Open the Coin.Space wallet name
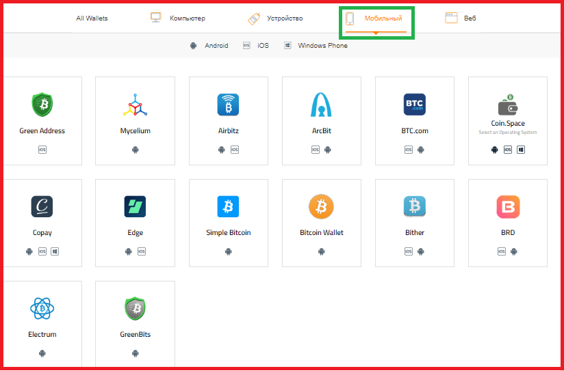This screenshot has width=564, height=371. [507, 124]
